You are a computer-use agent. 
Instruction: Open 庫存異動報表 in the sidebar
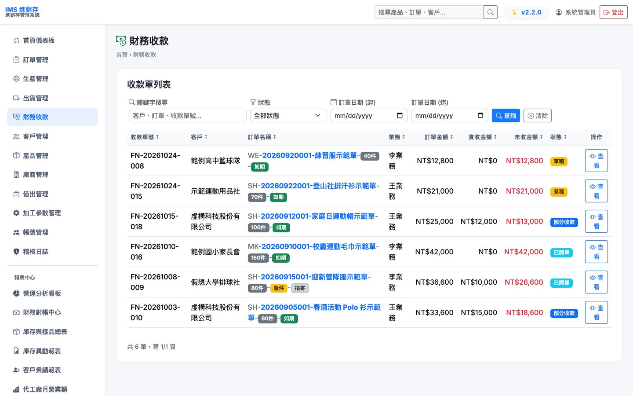pyautogui.click(x=52, y=351)
